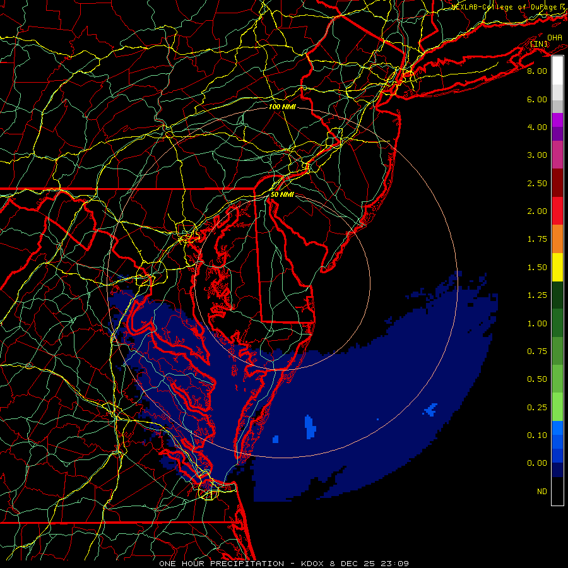Select the orange legend color band
The image size is (568, 568).
[557, 239]
